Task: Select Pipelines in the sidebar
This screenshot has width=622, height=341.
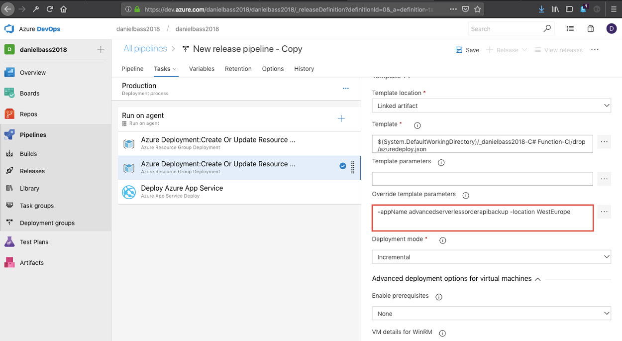Action: tap(33, 135)
